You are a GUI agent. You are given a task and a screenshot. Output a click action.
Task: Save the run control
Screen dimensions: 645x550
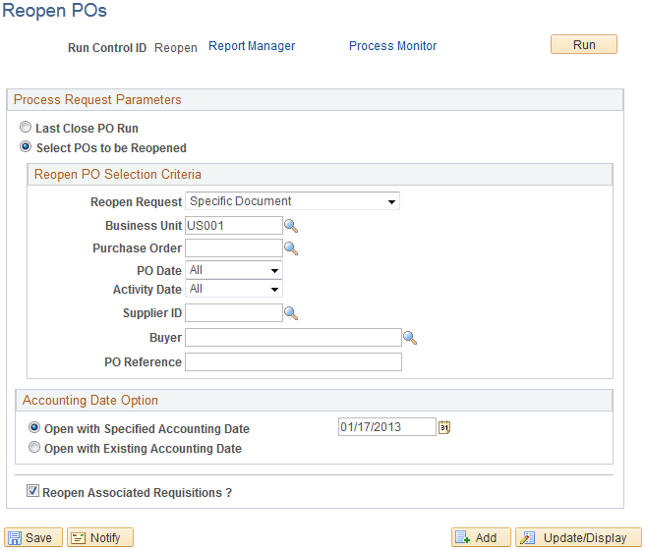click(x=33, y=537)
